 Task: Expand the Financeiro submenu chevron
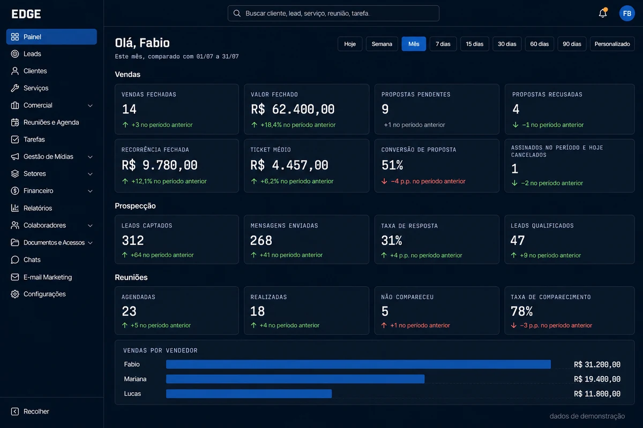tap(90, 191)
